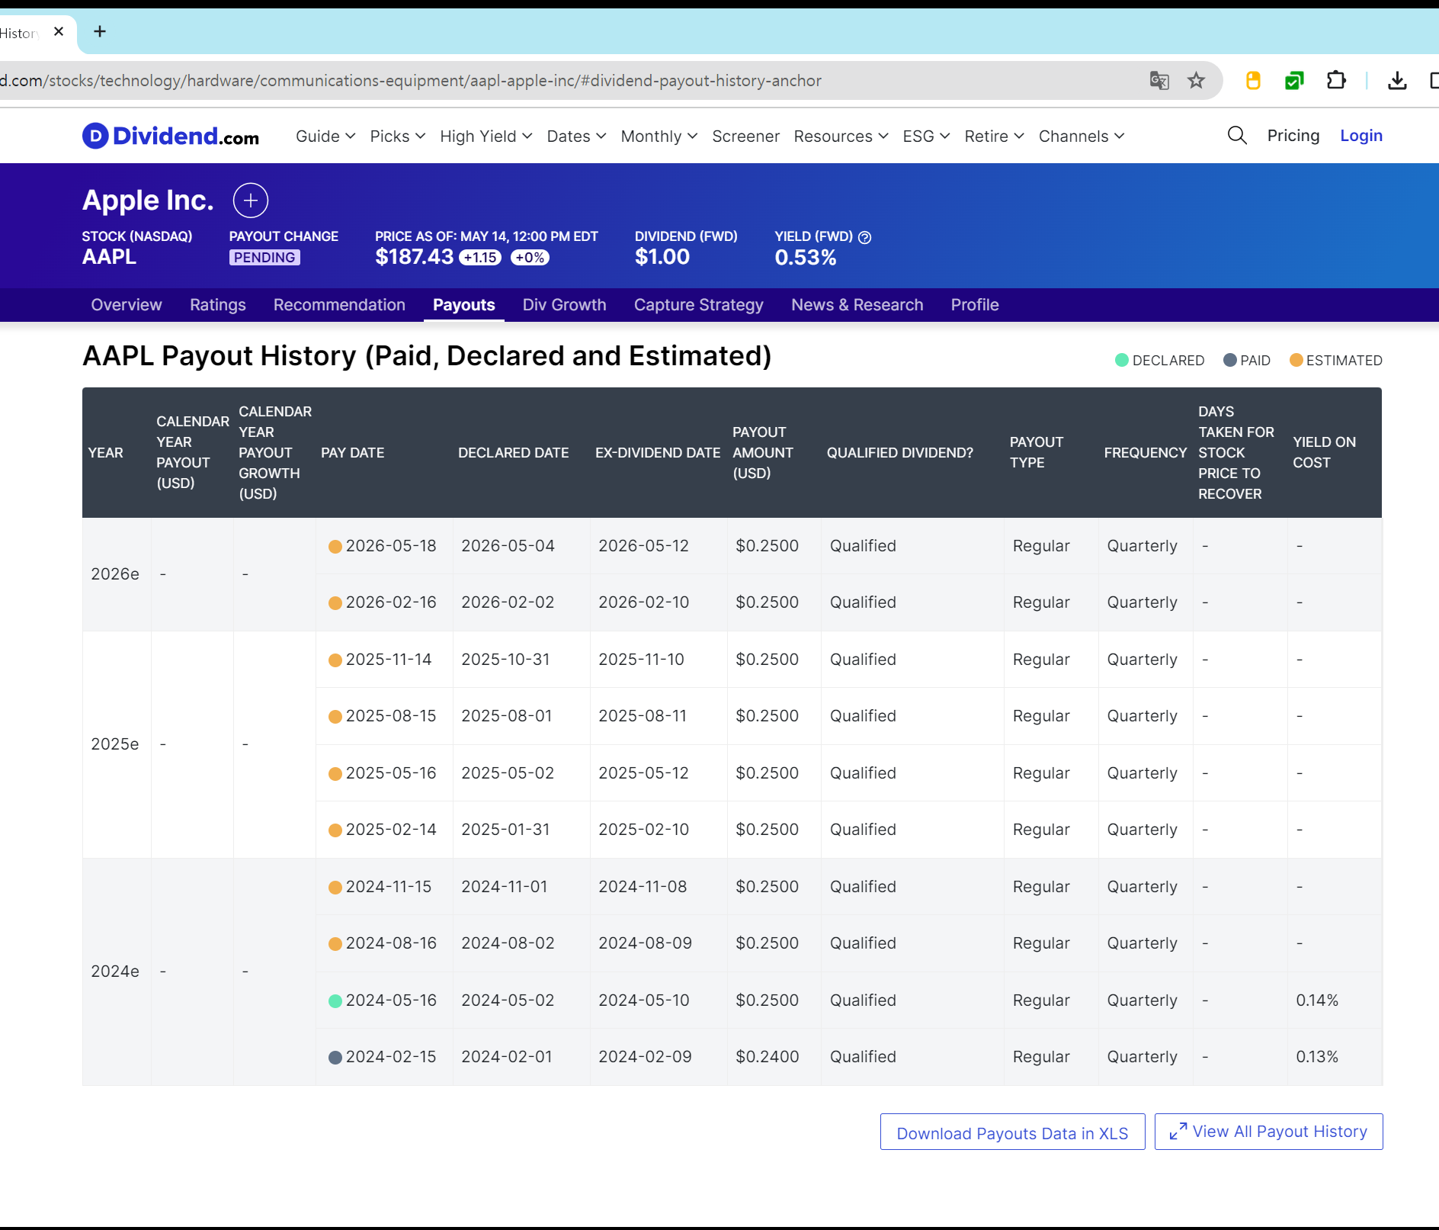
Task: Switch to the Recommendation tab
Action: pos(339,305)
